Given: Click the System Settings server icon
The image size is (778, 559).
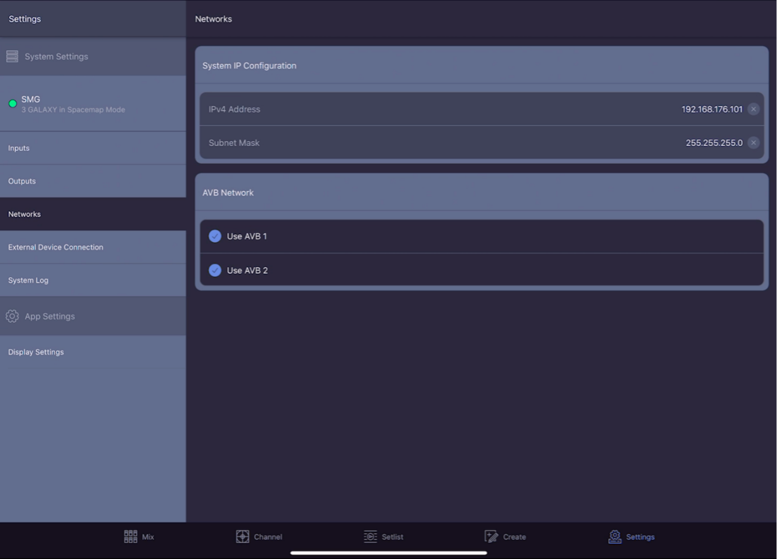Looking at the screenshot, I should pos(12,56).
